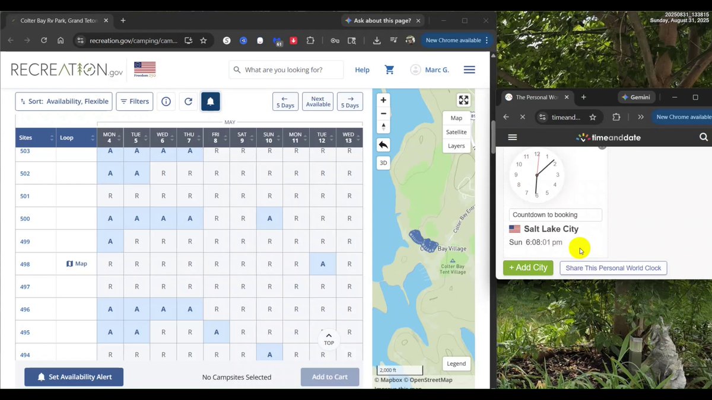
Task: Reset map compass bearing
Action: [383, 127]
